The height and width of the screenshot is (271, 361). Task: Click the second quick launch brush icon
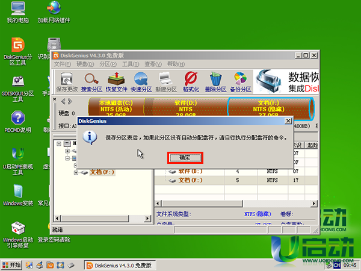(40, 265)
